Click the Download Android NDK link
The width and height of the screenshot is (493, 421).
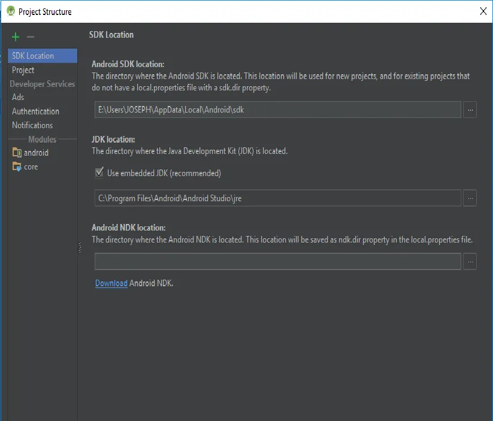[111, 283]
